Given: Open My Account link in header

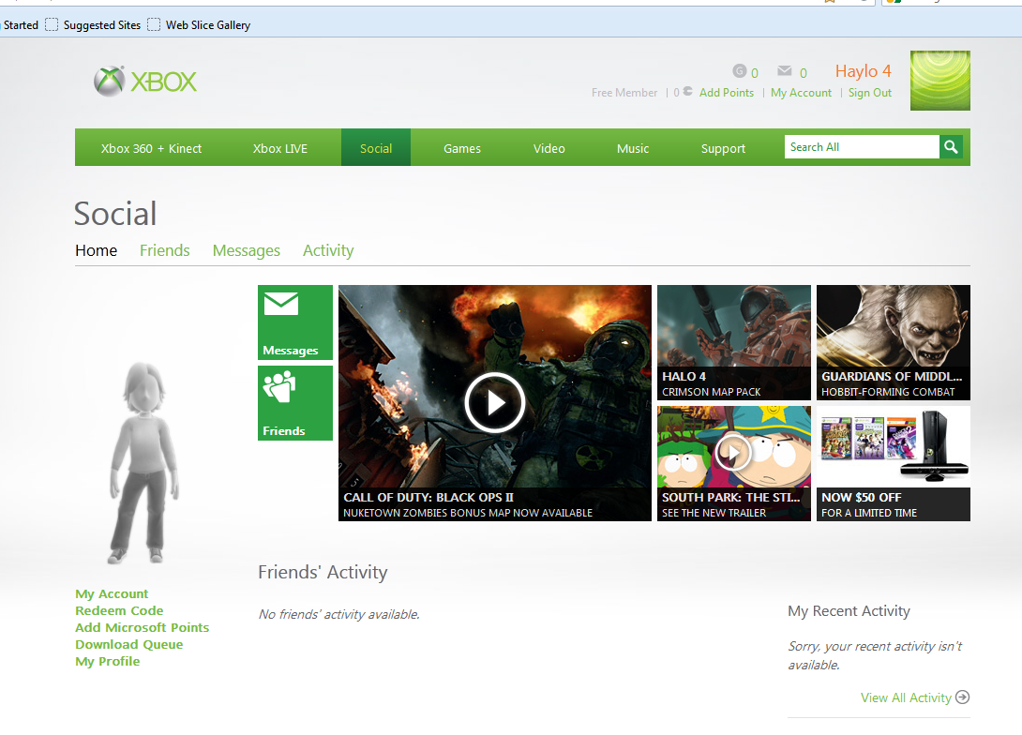Looking at the screenshot, I should point(801,93).
